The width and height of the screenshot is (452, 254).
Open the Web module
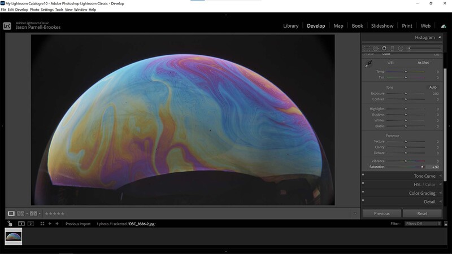click(x=425, y=26)
